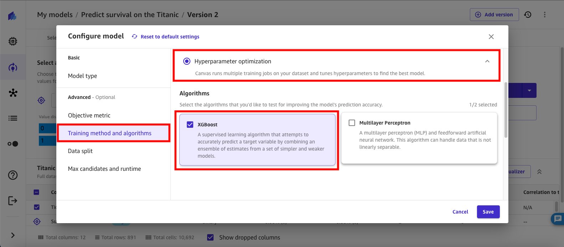Screen dimensions: 564x247
Task: Go to Objective metric settings
Action: point(89,115)
